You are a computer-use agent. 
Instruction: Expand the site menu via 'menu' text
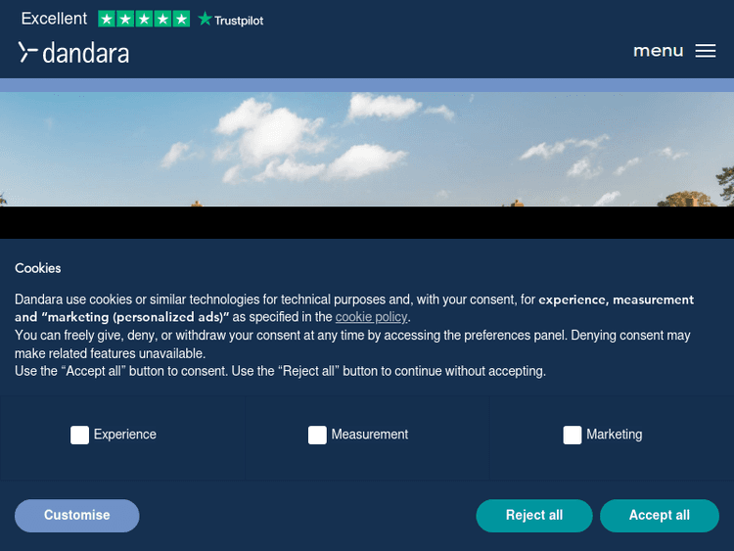pos(658,51)
